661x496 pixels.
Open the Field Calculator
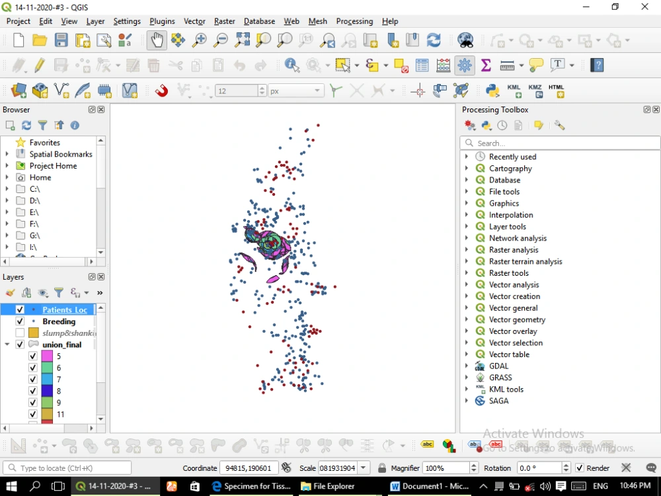442,65
